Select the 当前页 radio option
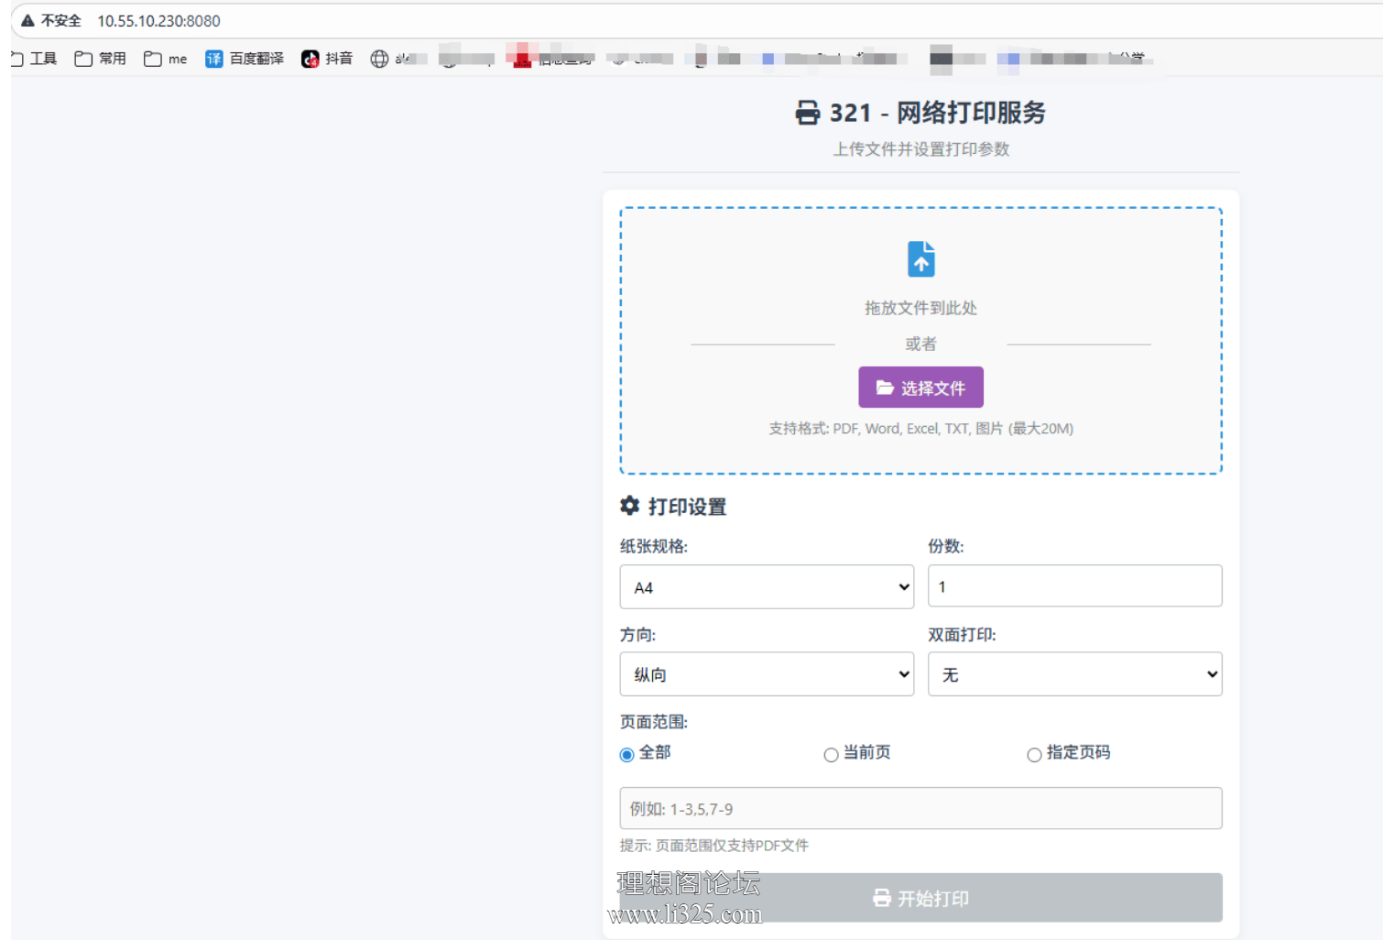Viewport: 1383px width, 940px height. point(831,755)
